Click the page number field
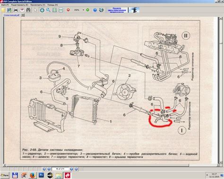 point(60,169)
